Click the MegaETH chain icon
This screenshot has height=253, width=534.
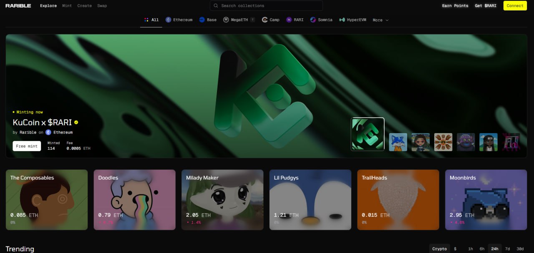226,20
